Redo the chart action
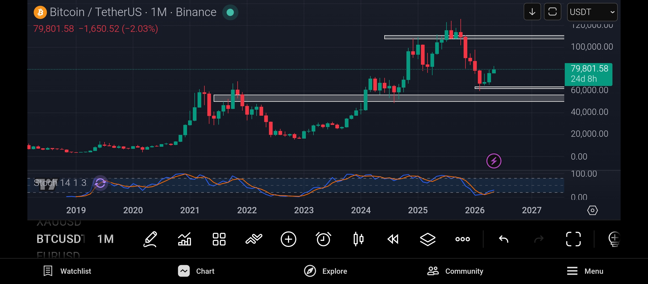648x284 pixels. (539, 239)
